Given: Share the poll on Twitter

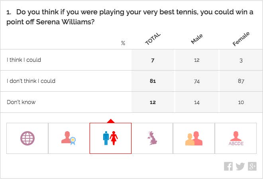Looking at the screenshot, I should click(240, 166).
